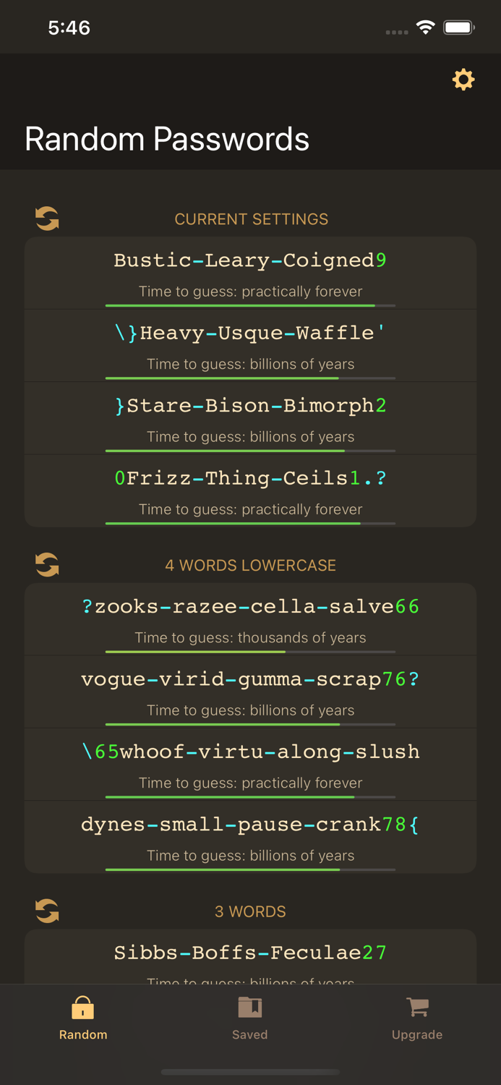Select the vogue-virid-gumma-scrap76 password
Image resolution: width=501 pixels, height=1085 pixels.
(250, 679)
